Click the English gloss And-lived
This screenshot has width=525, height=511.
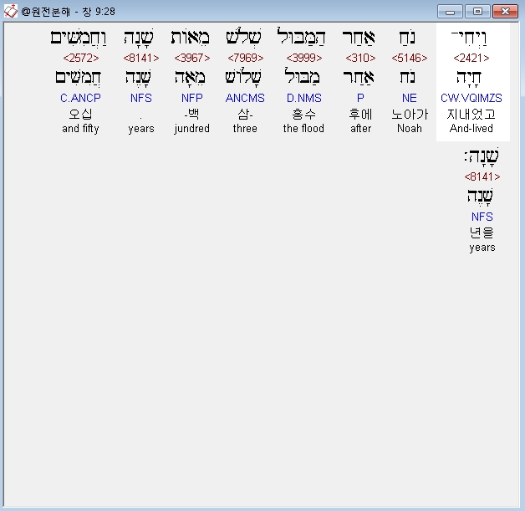pyautogui.click(x=471, y=128)
